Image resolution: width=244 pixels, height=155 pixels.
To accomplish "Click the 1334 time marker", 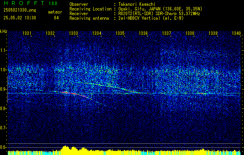I will (x=97, y=33).
